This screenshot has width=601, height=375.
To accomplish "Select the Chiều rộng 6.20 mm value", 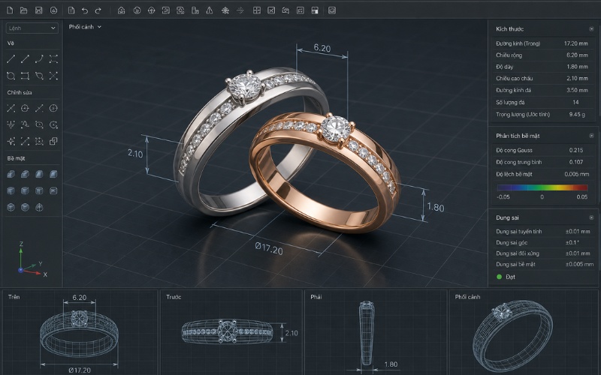I will tap(577, 55).
